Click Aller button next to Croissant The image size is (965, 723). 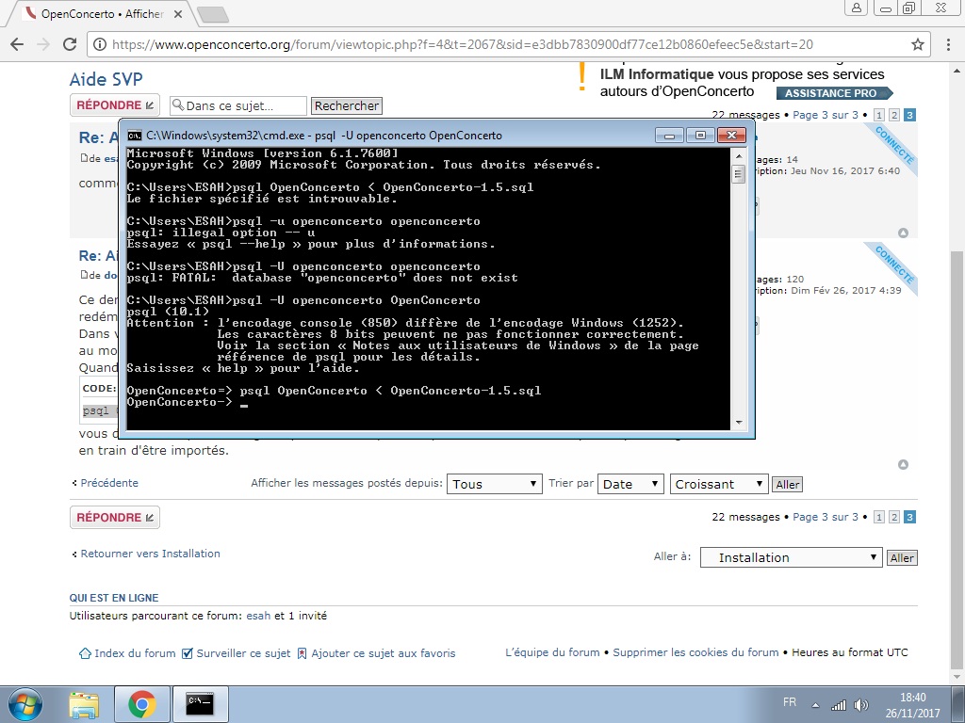point(787,485)
